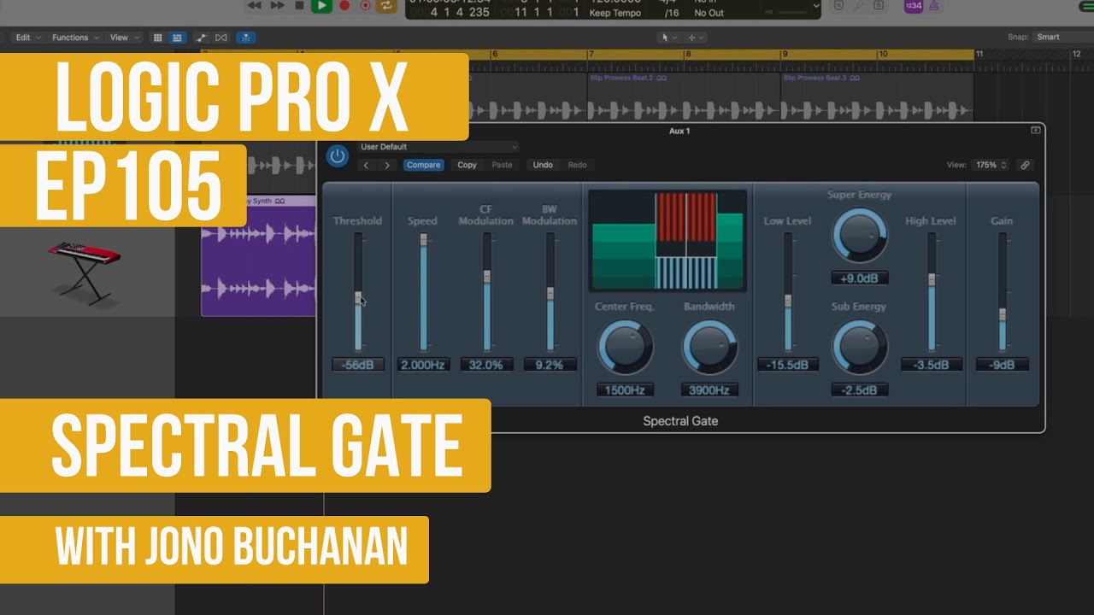The image size is (1094, 615).
Task: Click the Rewind transport button
Action: click(255, 5)
